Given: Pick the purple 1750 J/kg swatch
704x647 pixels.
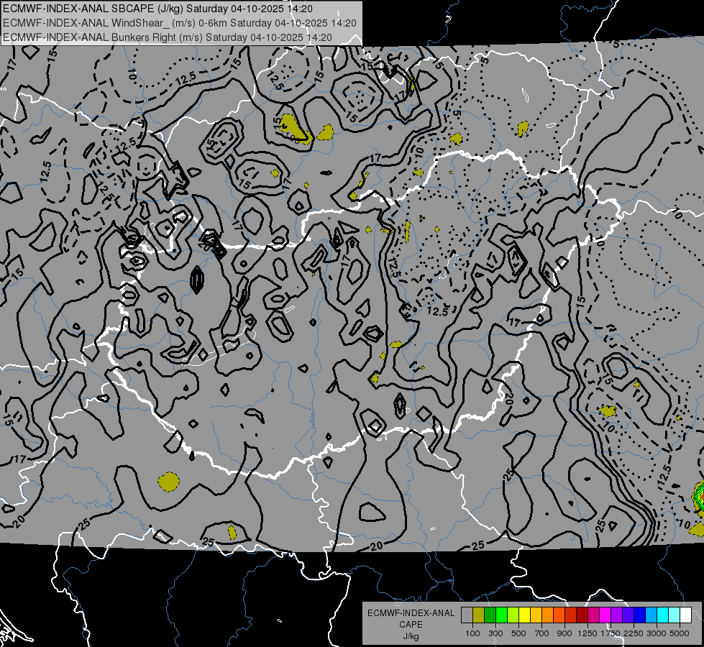Looking at the screenshot, I should (x=616, y=615).
